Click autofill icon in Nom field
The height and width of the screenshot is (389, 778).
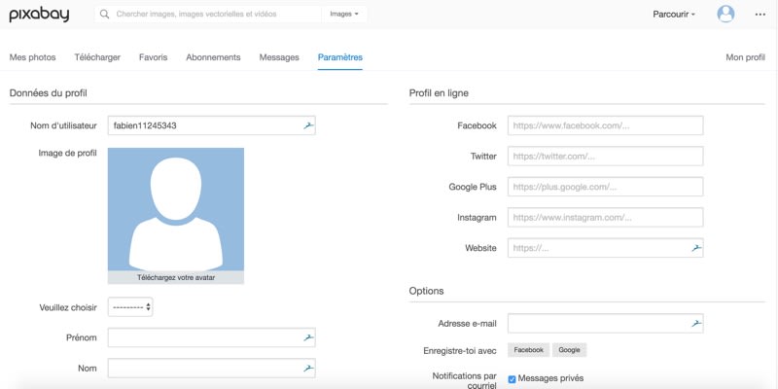[x=308, y=369]
